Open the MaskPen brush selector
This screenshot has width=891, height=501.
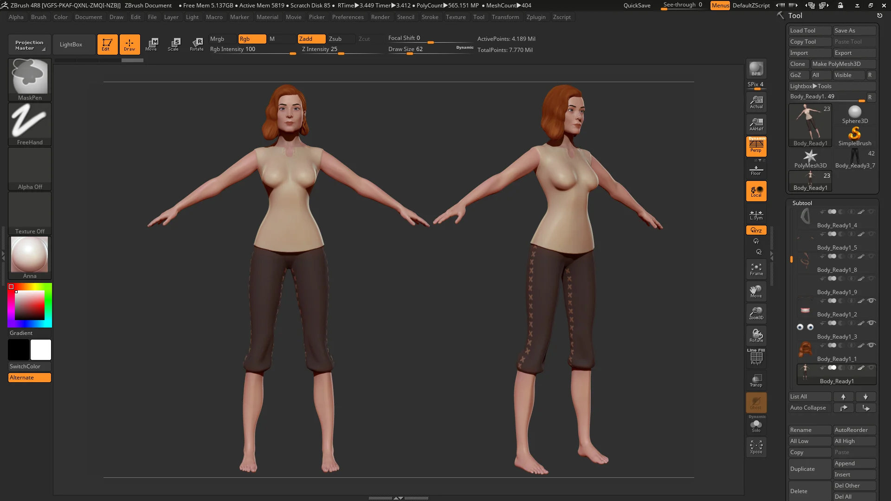tap(30, 80)
